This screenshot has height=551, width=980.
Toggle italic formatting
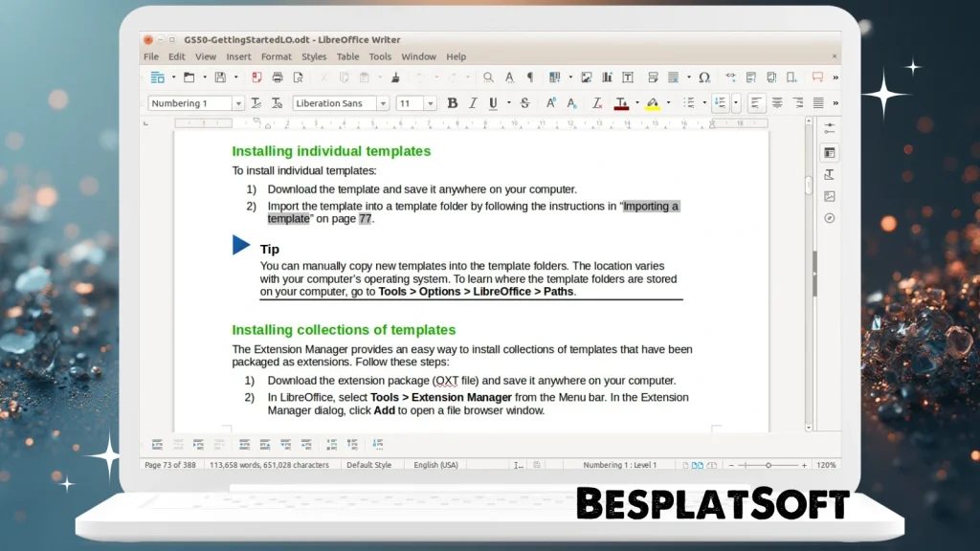pyautogui.click(x=473, y=102)
